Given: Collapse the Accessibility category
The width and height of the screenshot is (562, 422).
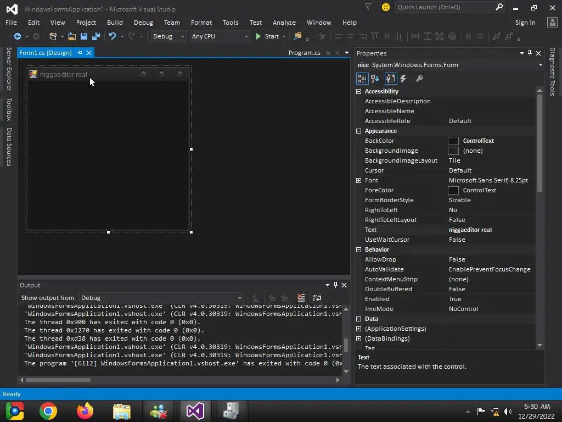Looking at the screenshot, I should [358, 91].
